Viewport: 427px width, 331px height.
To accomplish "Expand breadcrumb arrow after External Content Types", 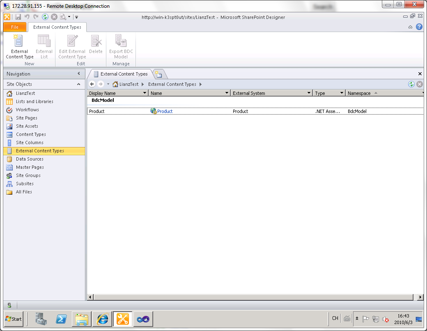I will [x=200, y=84].
